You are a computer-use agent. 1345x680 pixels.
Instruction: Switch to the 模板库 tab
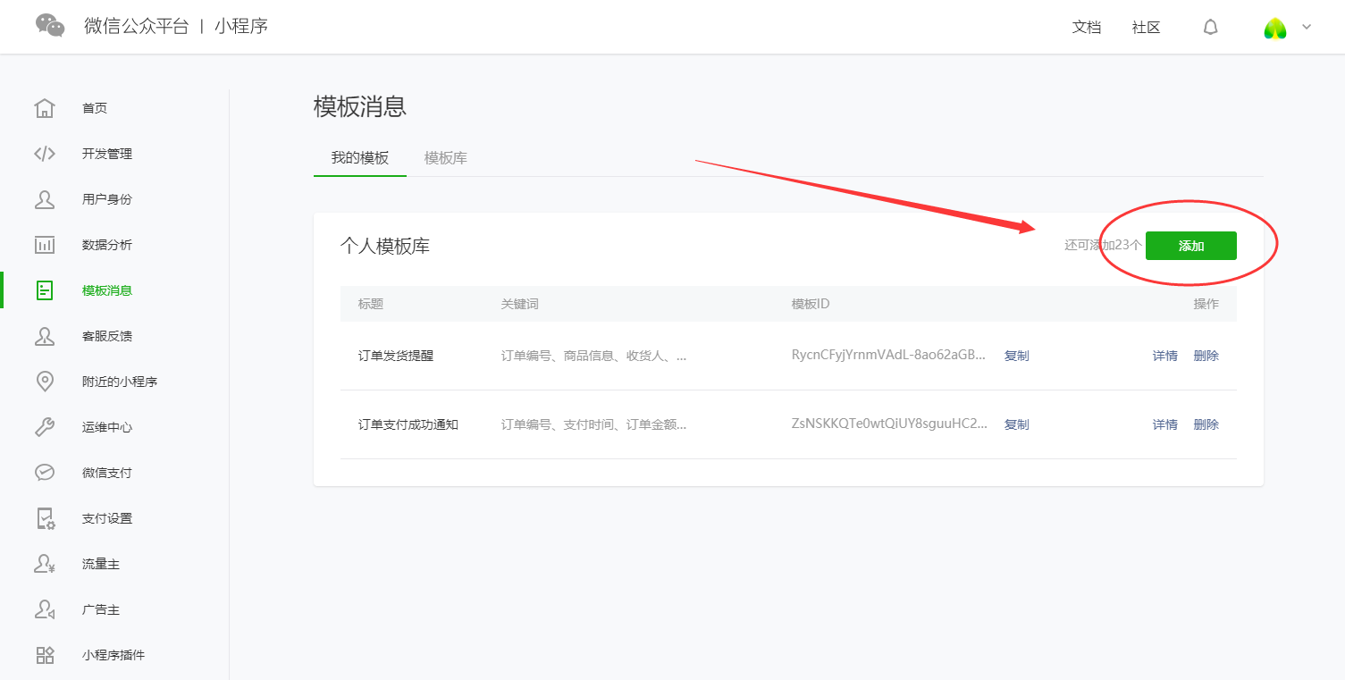click(x=445, y=158)
